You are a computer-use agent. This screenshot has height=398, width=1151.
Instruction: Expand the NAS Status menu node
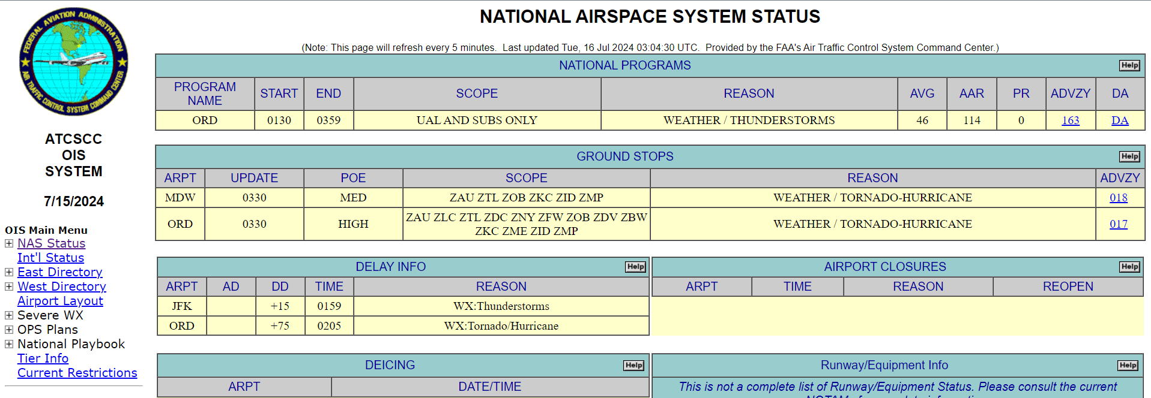(x=9, y=243)
